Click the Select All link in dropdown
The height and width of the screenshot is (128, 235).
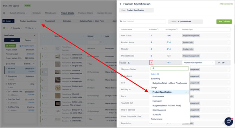click(x=155, y=74)
